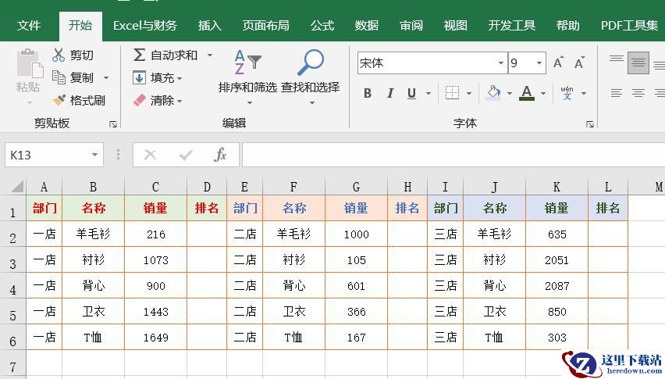
Task: Click inside the formula bar input
Action: coord(453,155)
